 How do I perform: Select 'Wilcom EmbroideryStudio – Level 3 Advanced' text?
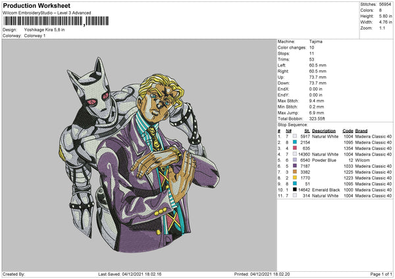pyautogui.click(x=47, y=13)
